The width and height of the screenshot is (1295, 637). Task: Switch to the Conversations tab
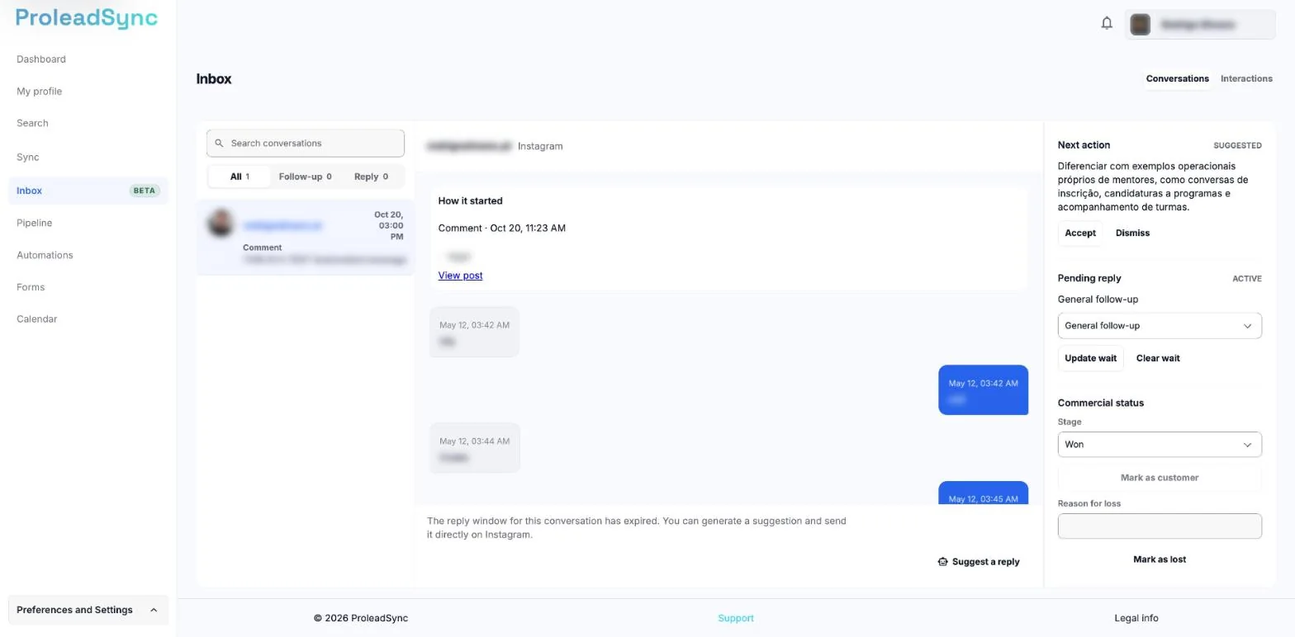(x=1177, y=79)
